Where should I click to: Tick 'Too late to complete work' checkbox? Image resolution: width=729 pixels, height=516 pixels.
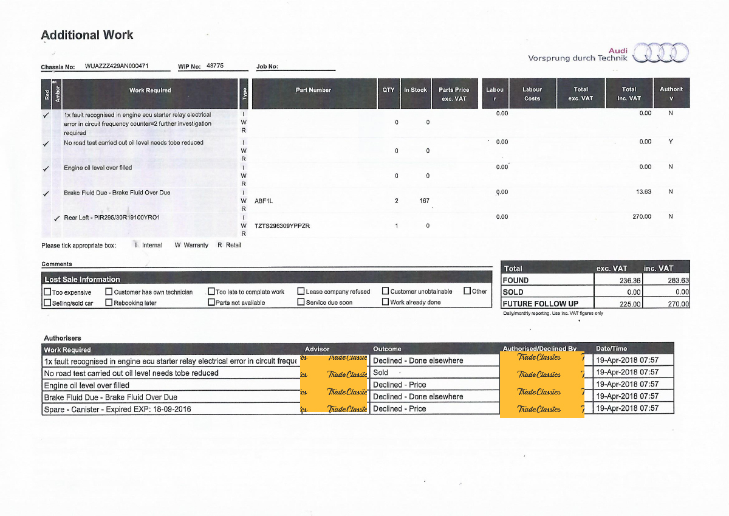211,292
